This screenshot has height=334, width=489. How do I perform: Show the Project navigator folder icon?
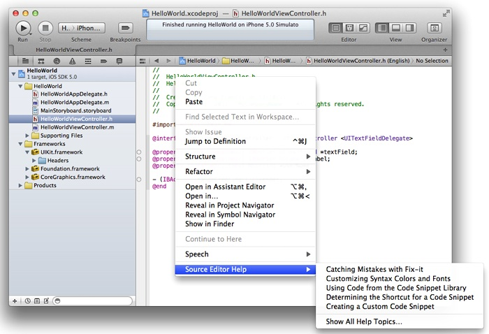click(x=26, y=61)
